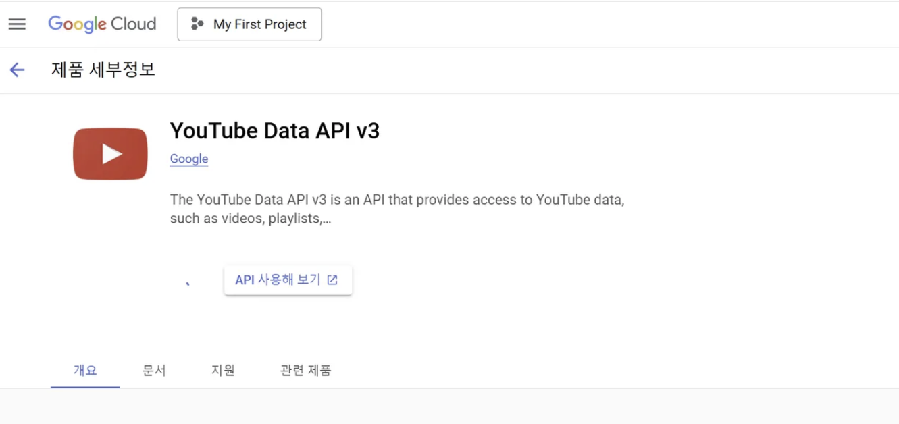The width and height of the screenshot is (899, 424).
Task: Open the 지원 tab
Action: [x=223, y=370]
